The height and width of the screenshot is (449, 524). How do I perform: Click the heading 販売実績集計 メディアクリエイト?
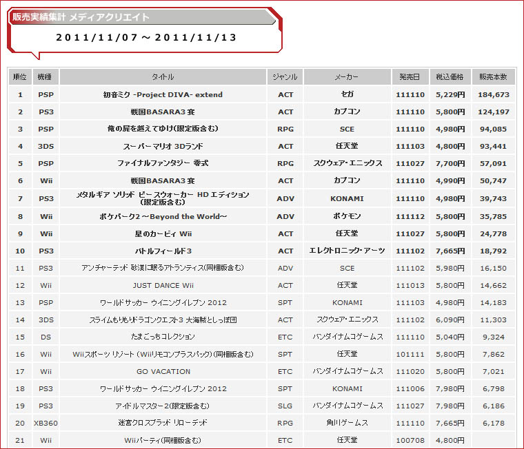tap(81, 17)
